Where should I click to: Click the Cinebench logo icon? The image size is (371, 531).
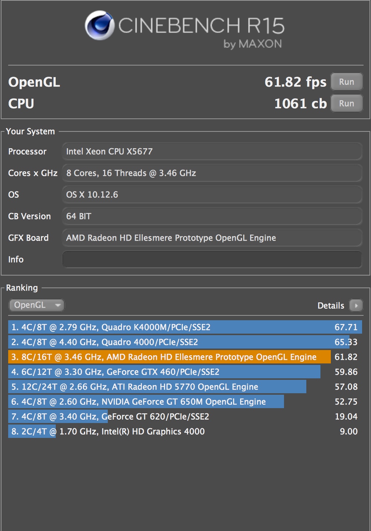pos(99,25)
